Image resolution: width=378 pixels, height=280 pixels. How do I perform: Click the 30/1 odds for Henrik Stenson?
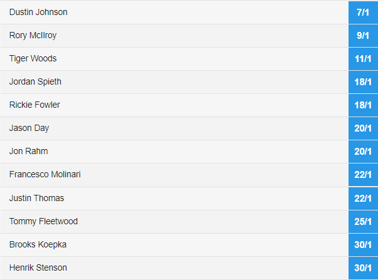363,267
